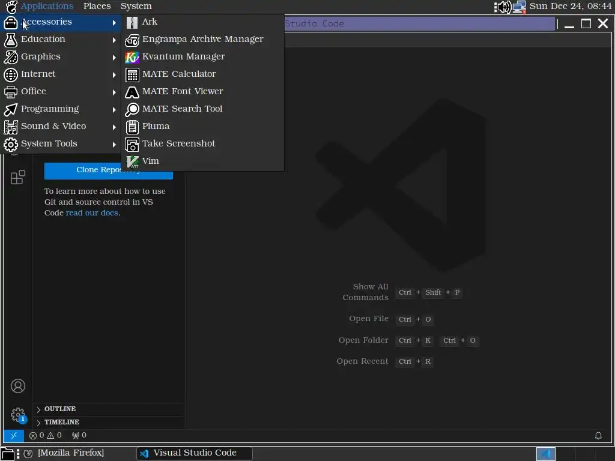
Task: Click the Vim logo icon
Action: [x=132, y=161]
